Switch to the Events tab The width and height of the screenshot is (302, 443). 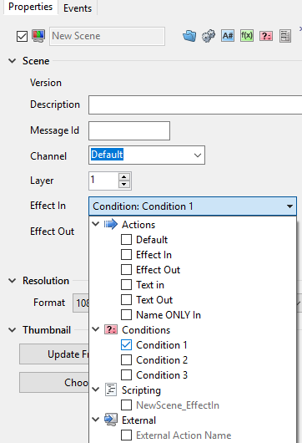point(78,8)
